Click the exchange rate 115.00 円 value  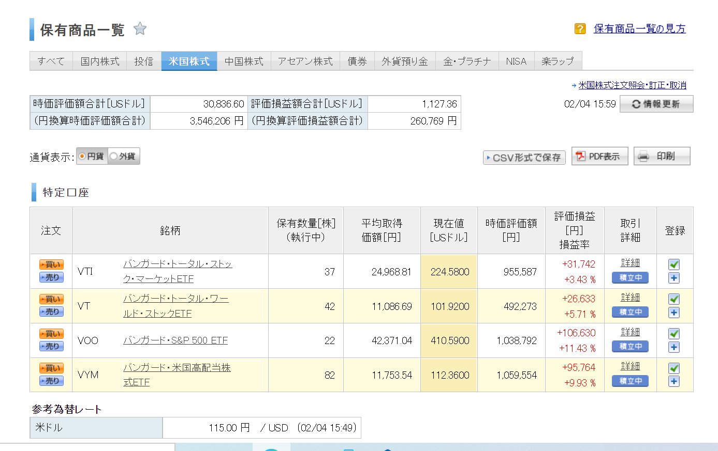tap(229, 428)
